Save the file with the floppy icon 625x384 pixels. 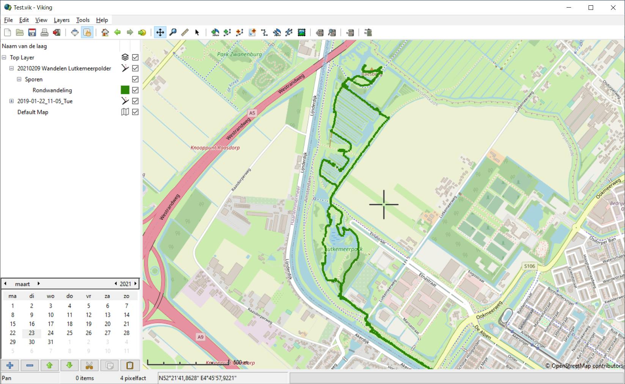[32, 33]
